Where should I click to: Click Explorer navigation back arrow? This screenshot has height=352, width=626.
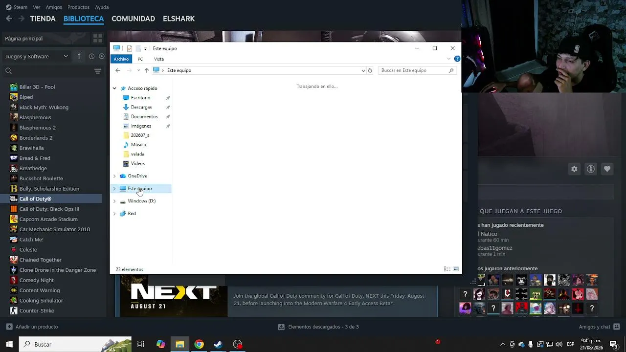118,70
